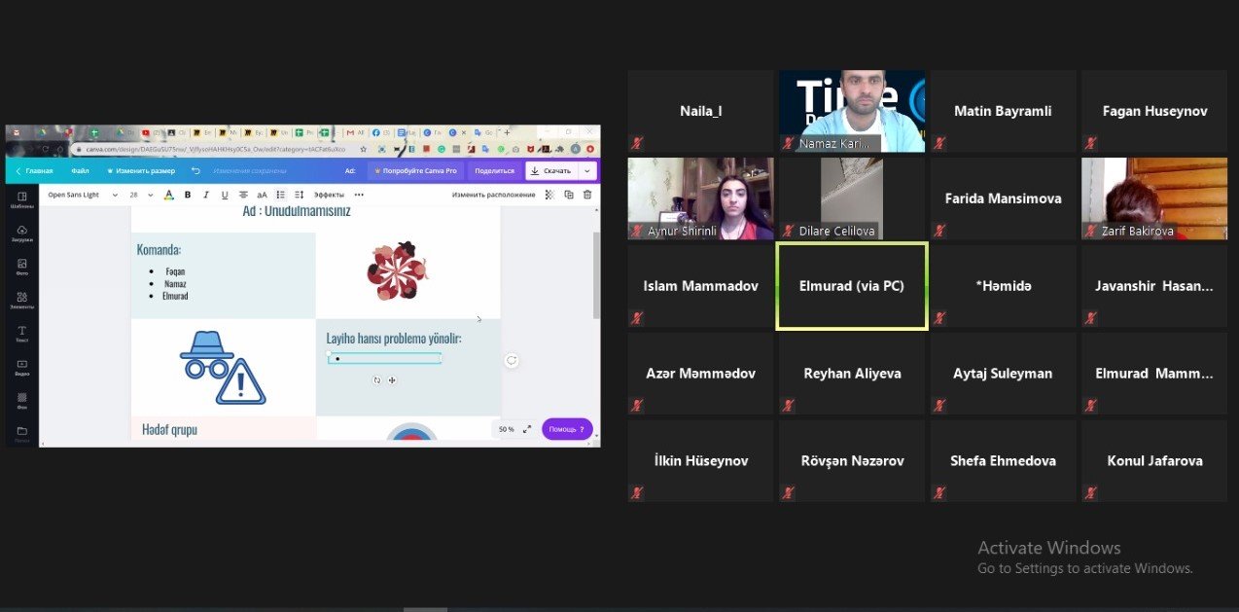Open the text color picker

pos(168,195)
